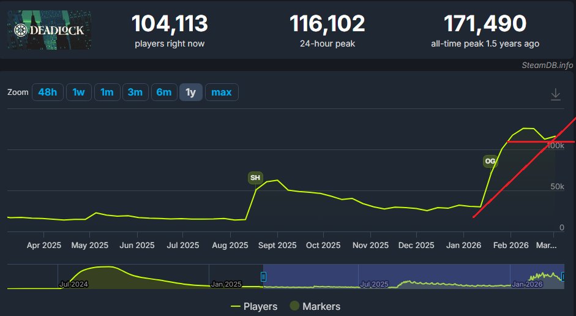Click the OG marker on the chart
This screenshot has width=576, height=316.
[490, 161]
